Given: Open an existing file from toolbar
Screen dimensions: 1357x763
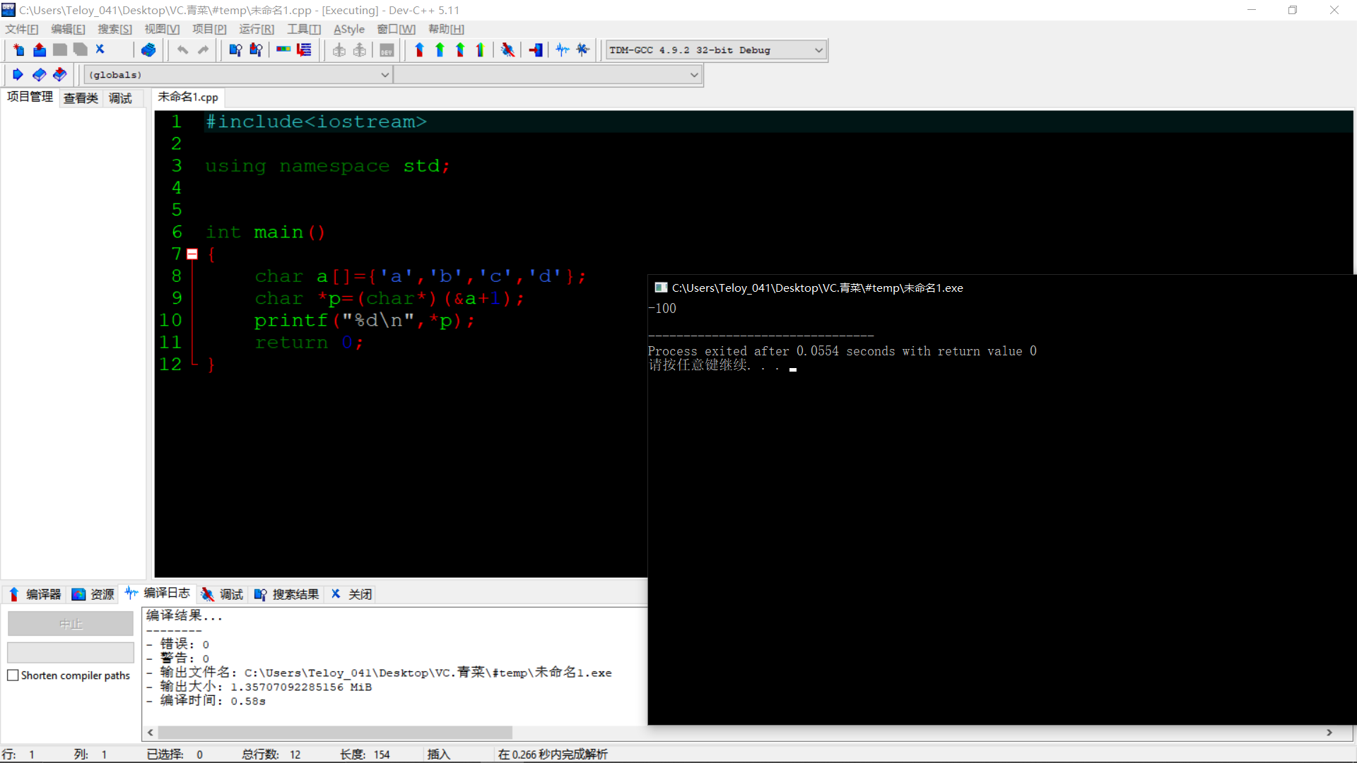Looking at the screenshot, I should click(x=40, y=50).
